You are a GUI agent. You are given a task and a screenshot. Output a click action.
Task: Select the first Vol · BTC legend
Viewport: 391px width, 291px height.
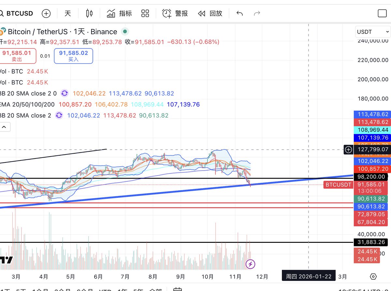pyautogui.click(x=11, y=71)
